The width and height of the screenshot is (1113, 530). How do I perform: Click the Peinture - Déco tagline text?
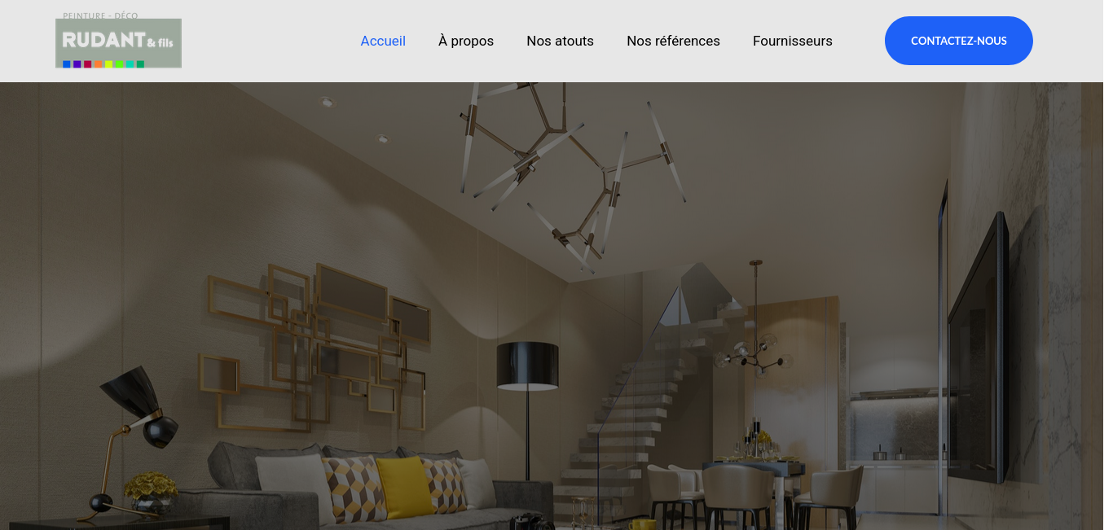pos(100,15)
